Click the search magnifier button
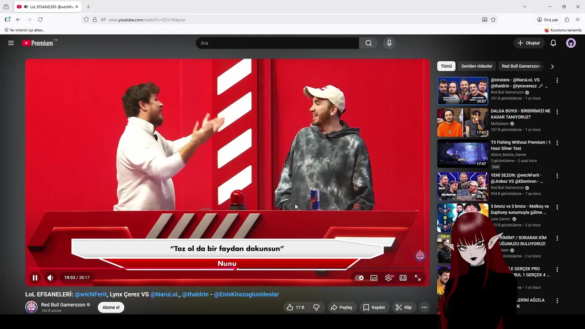Viewport: 585px width, 329px height. tap(368, 43)
